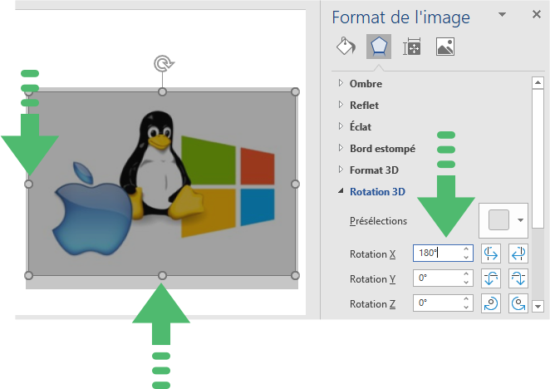The height and width of the screenshot is (389, 550).
Task: Select the top-middle image resize handle
Action: [162, 92]
